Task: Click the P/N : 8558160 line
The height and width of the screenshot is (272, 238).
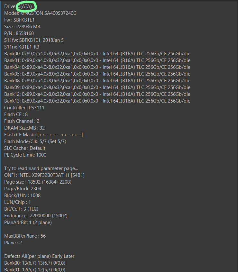Action: point(19,33)
